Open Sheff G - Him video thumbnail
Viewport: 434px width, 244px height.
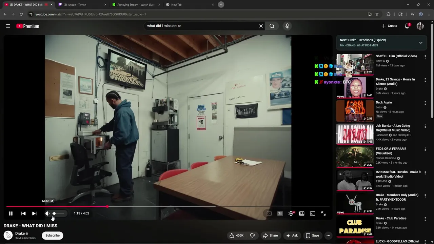point(355,64)
